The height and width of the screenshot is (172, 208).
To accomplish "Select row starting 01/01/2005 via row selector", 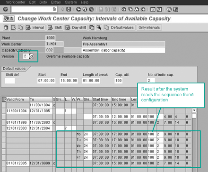I will coord(4,163).
